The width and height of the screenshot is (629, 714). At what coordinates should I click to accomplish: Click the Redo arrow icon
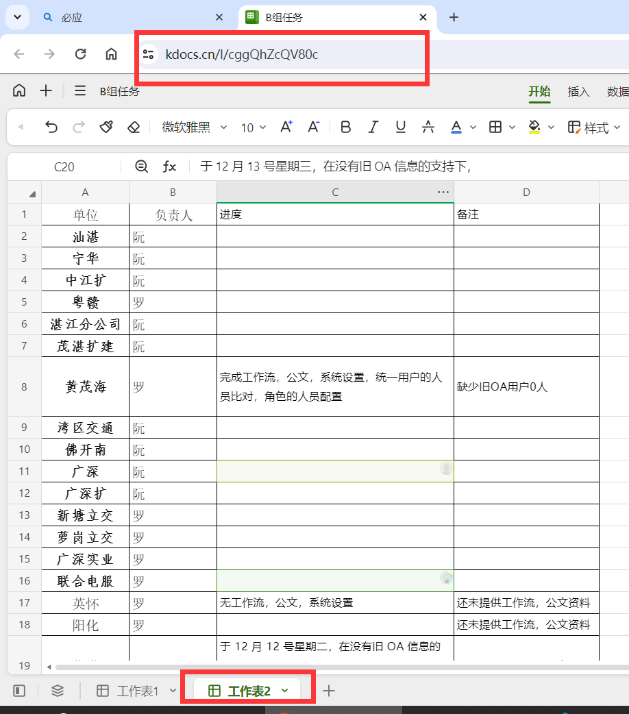coord(79,127)
